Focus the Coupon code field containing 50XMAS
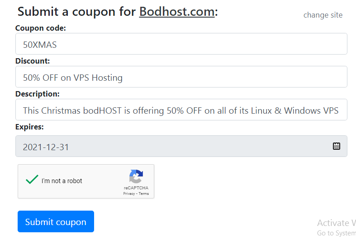The height and width of the screenshot is (244, 356). click(x=181, y=44)
